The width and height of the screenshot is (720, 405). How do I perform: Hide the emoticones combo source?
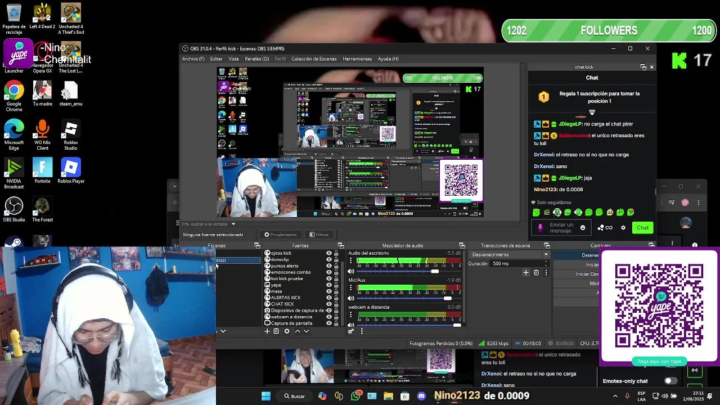pos(329,272)
